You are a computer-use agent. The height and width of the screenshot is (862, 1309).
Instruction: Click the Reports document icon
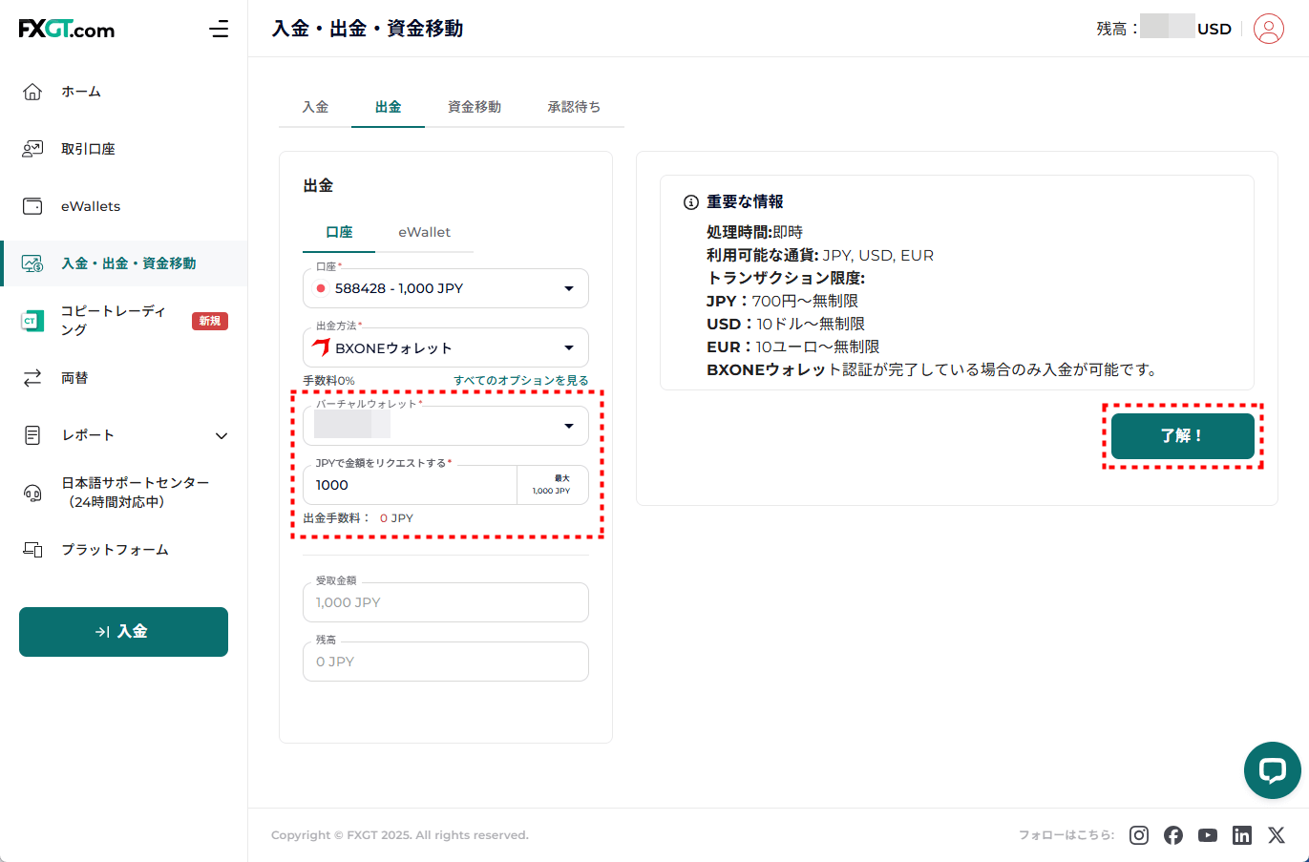coord(32,435)
